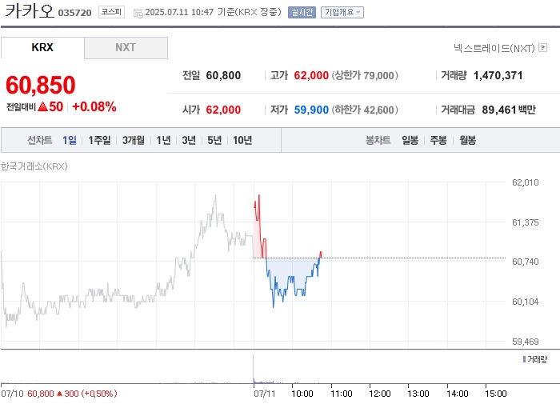Click the 거래대금 value 89,461 백만

point(509,110)
